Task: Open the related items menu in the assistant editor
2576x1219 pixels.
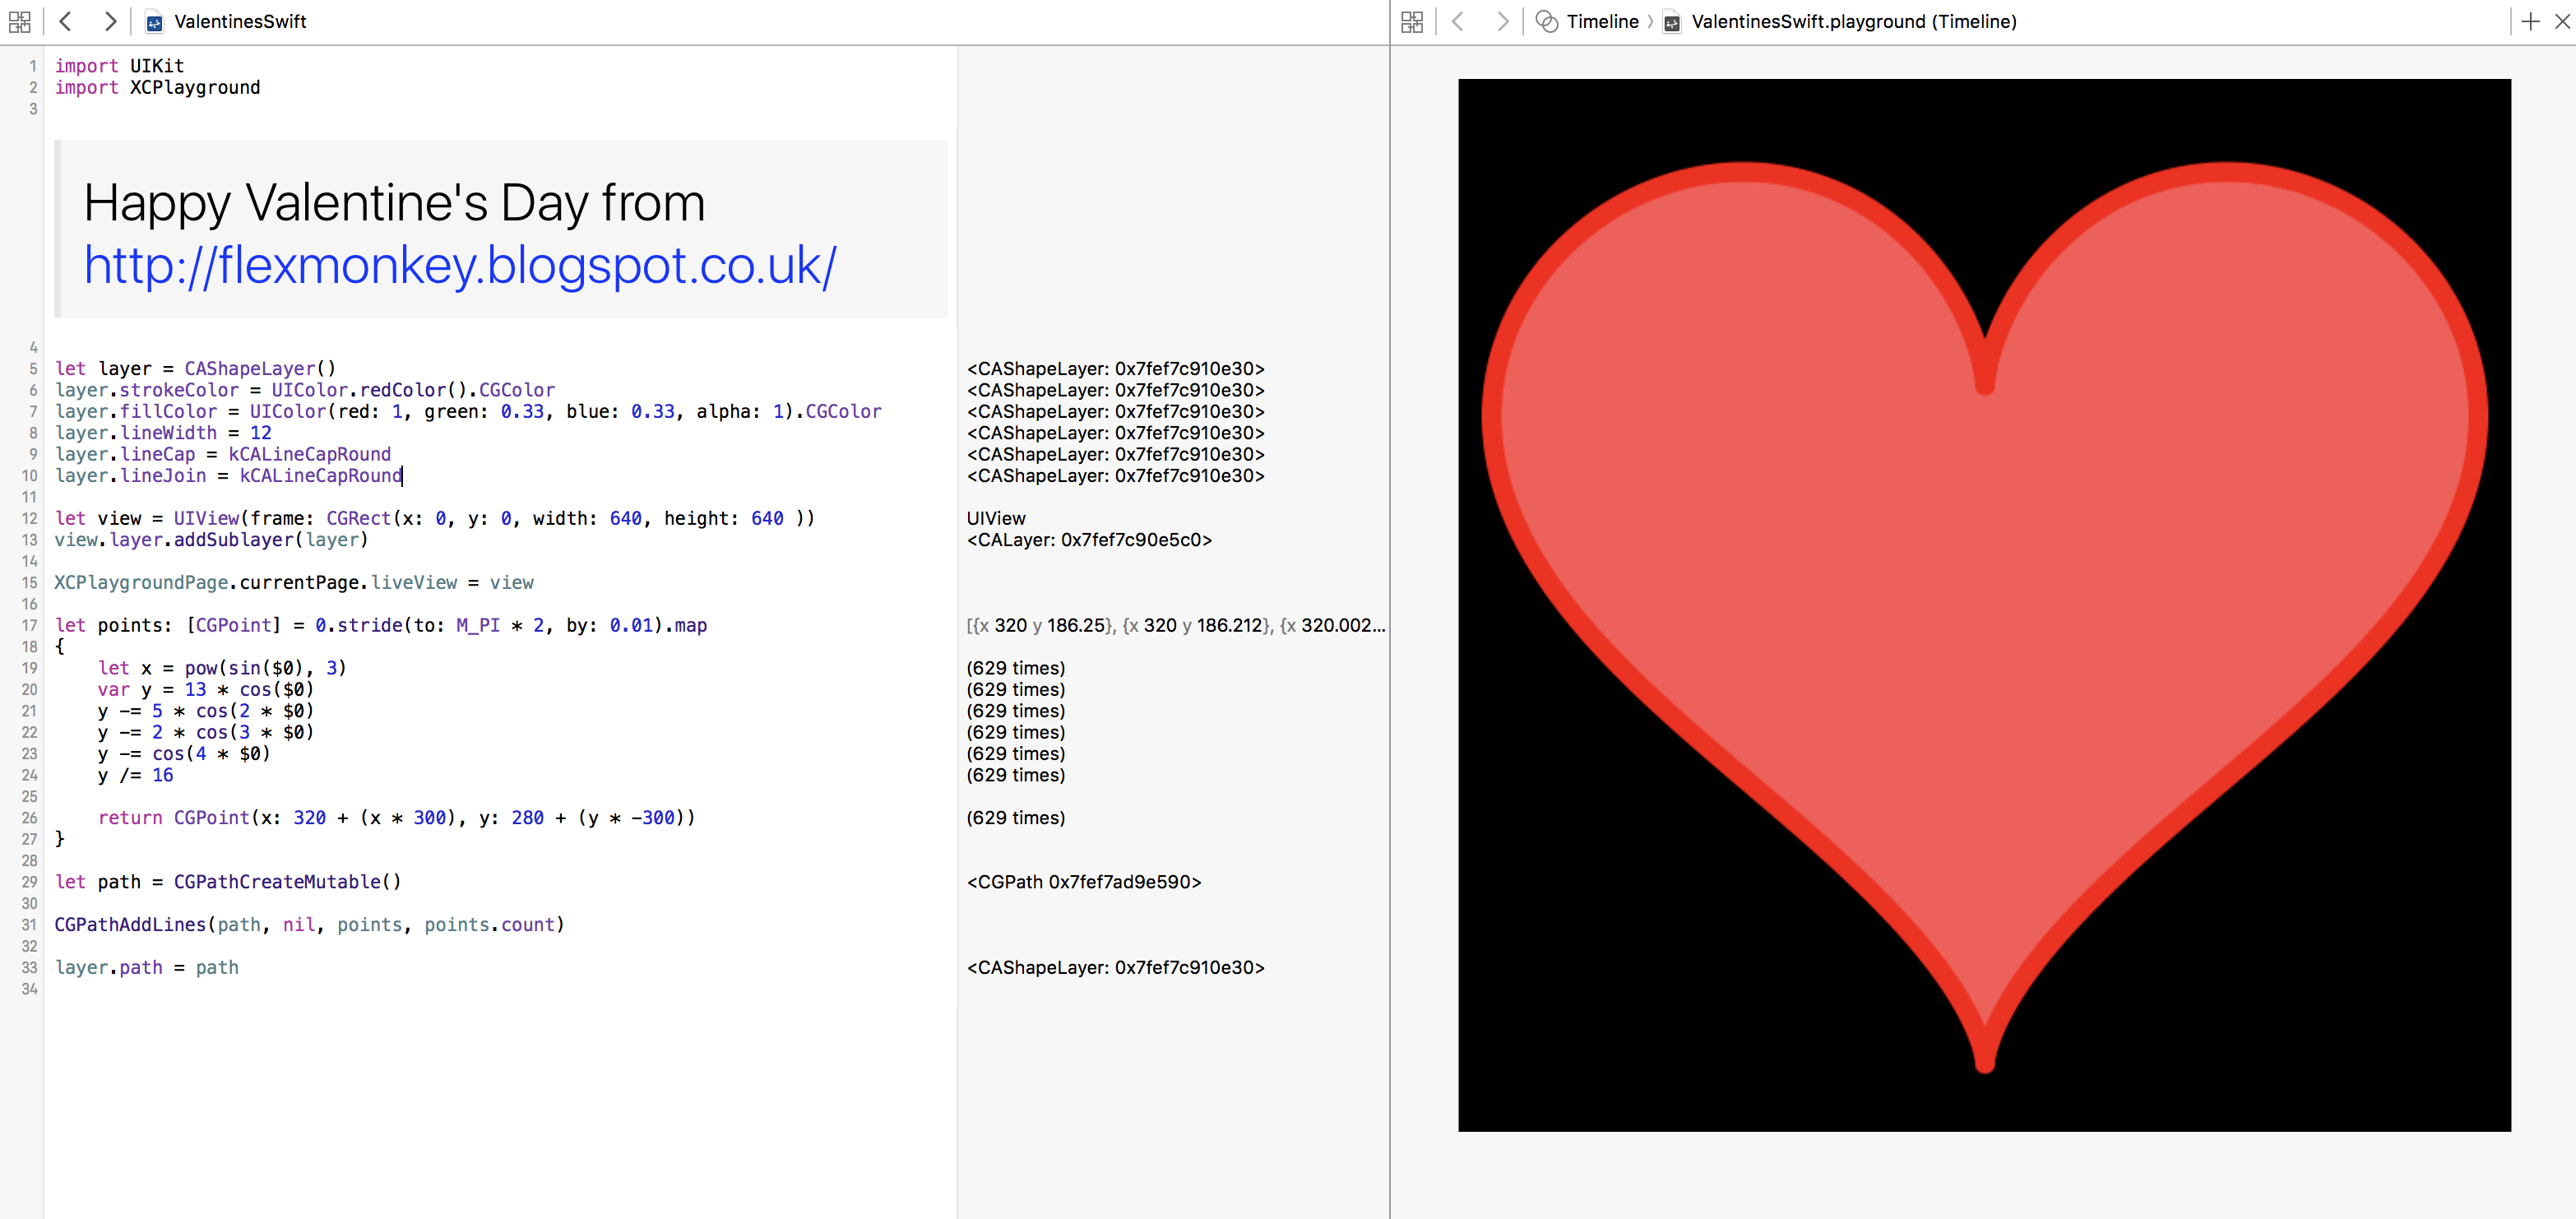Action: click(1412, 21)
